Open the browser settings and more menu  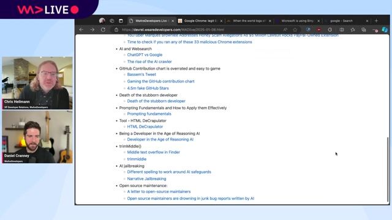(375, 30)
